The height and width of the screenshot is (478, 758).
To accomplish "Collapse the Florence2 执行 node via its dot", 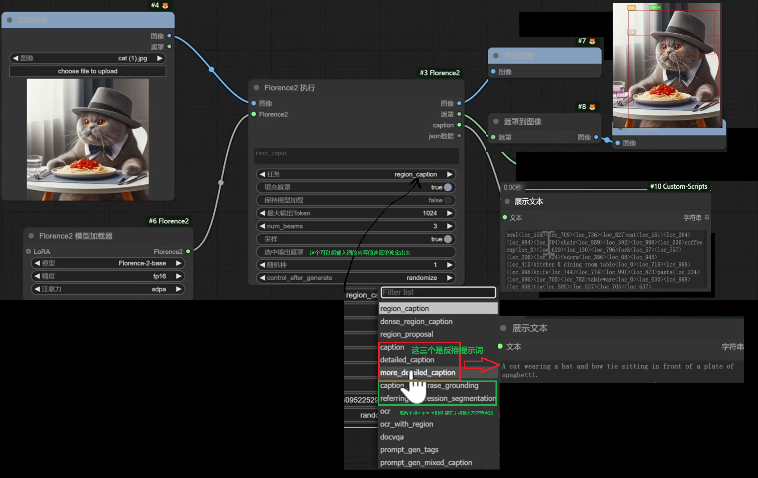I will pyautogui.click(x=256, y=88).
